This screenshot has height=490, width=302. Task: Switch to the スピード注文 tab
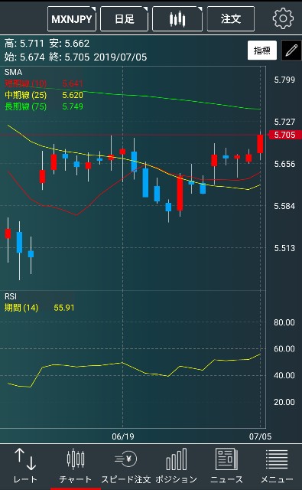pos(125,466)
